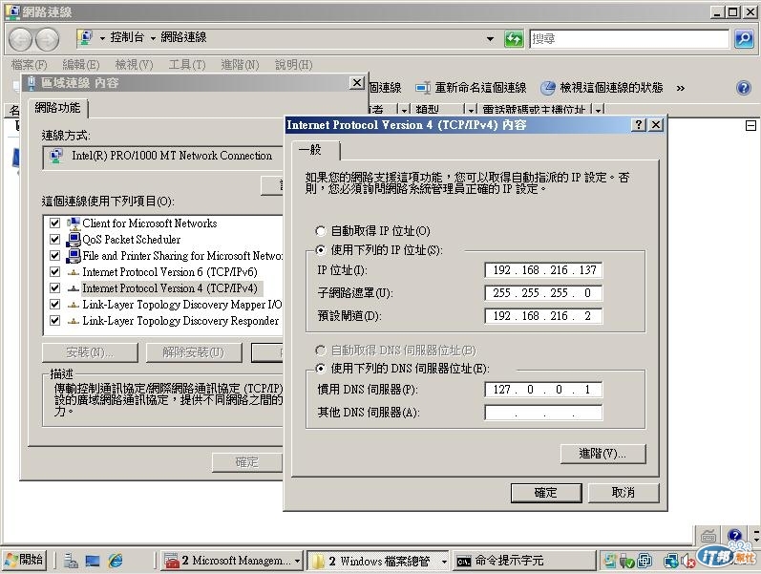
Task: Launch Internet Explorer from quick launch
Action: (x=116, y=561)
